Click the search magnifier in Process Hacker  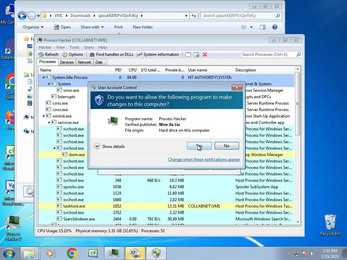pyautogui.click(x=299, y=55)
